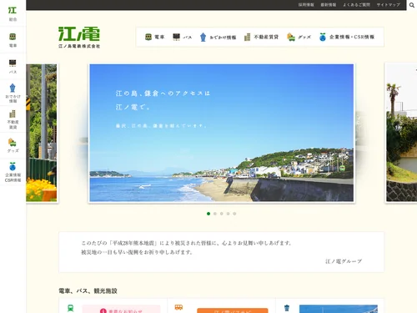417x313 pixels.
Task: Click the pink 重要なお知らせ banner
Action: 121,309
